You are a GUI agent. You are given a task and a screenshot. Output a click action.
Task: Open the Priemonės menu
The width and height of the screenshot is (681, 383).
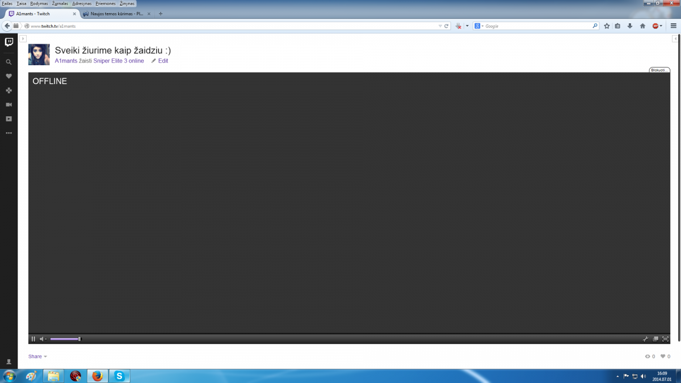106,3
